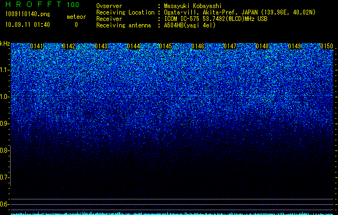
Task: Click the 0.6 frequency axis label
Action: tap(4, 204)
